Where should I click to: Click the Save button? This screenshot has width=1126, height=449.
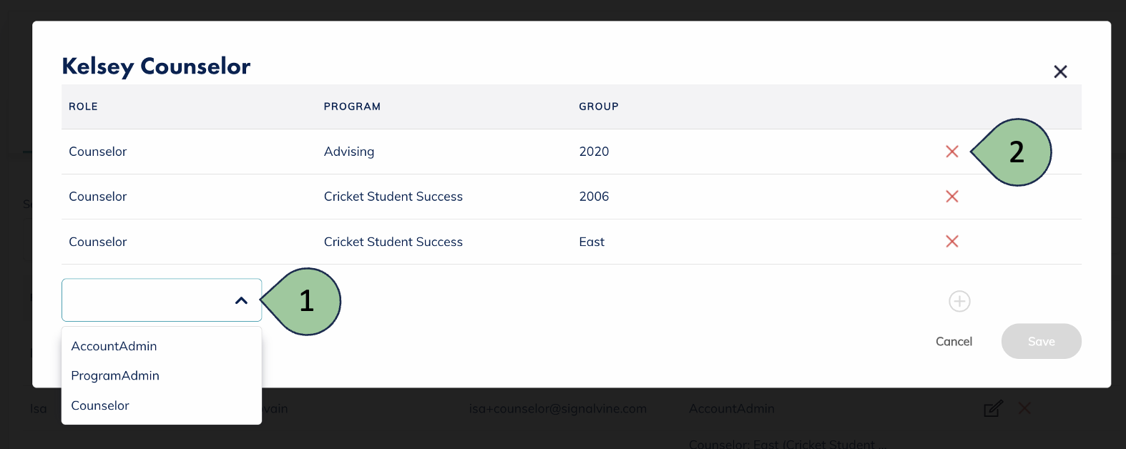coord(1041,342)
